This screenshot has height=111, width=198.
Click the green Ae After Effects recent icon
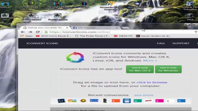coord(138,101)
